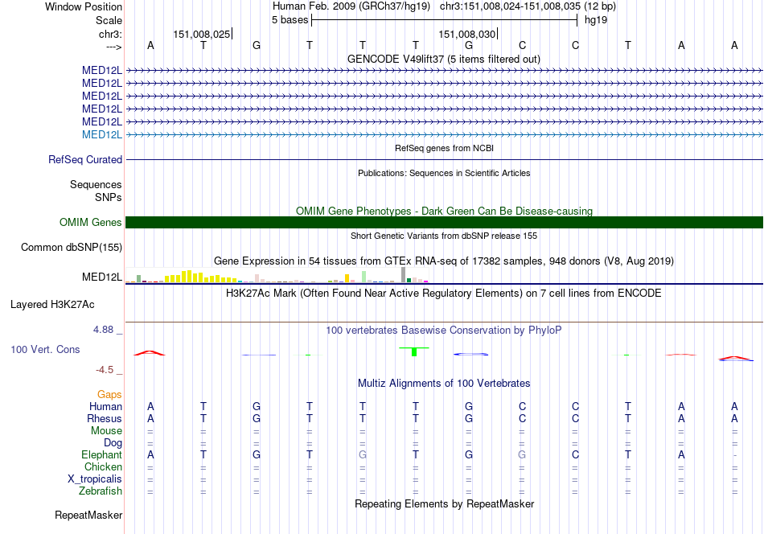764x534 pixels.
Task: Click the hg19 label beside the scale bar
Action: (x=596, y=20)
